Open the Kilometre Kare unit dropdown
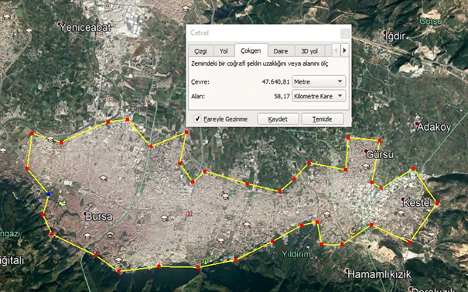Image resolution: width=468 pixels, height=292 pixels. tap(319, 96)
